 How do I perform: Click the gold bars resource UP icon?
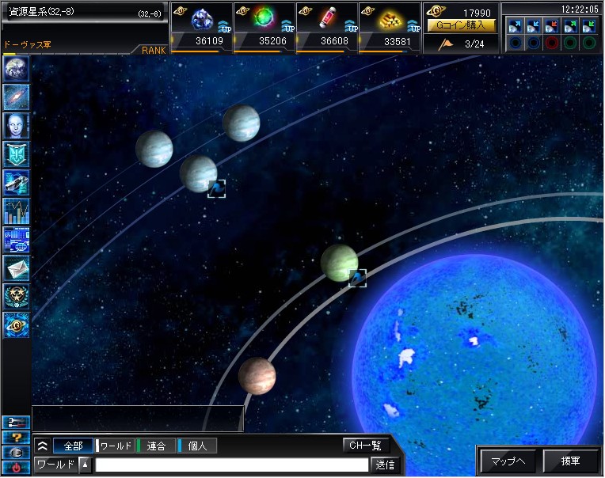[413, 27]
